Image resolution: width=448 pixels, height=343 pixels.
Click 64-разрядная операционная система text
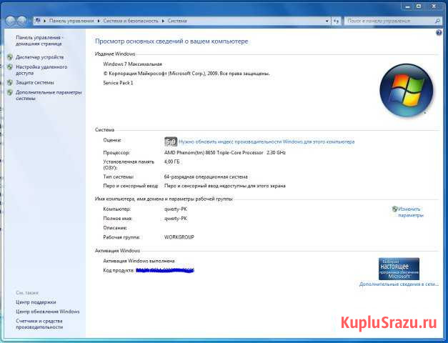[206, 177]
